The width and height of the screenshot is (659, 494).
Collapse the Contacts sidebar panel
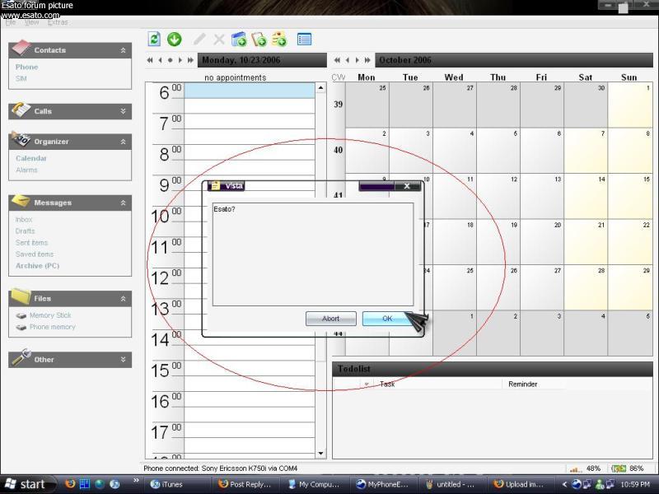(x=123, y=50)
